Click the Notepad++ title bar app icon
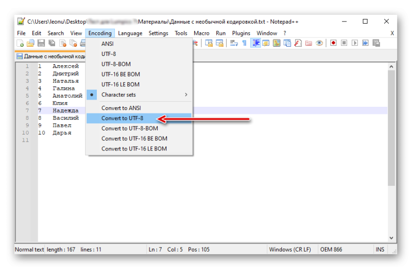Screen dimensions: 412x269 tap(21, 21)
